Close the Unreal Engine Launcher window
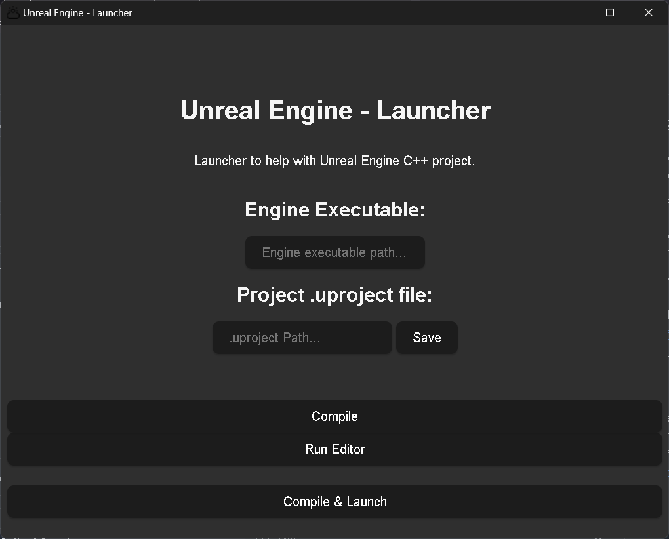 click(649, 13)
